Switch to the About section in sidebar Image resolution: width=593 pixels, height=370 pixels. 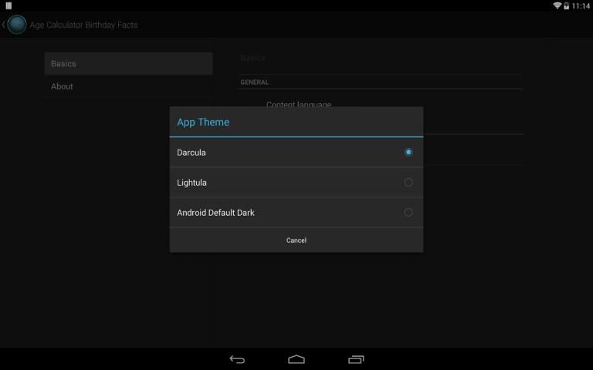(128, 86)
